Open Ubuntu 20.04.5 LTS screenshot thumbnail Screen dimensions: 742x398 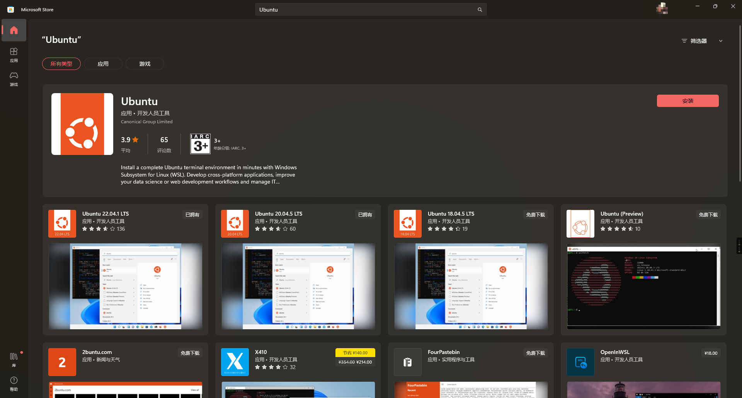coord(298,286)
